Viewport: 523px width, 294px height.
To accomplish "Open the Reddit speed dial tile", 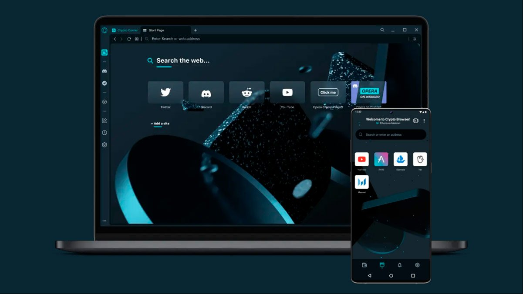I will click(247, 92).
